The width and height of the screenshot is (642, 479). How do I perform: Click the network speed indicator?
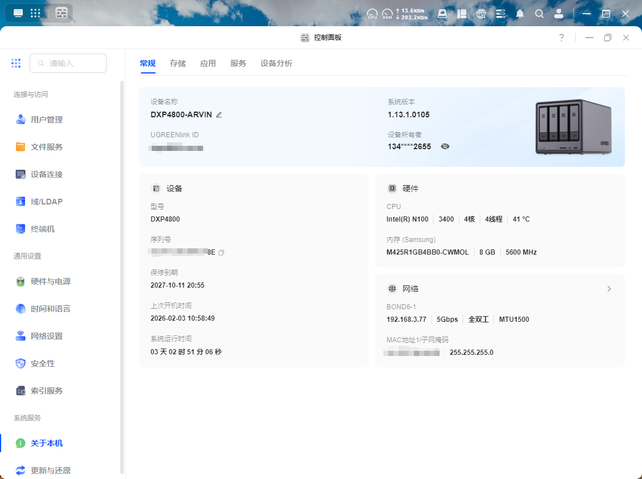point(412,14)
